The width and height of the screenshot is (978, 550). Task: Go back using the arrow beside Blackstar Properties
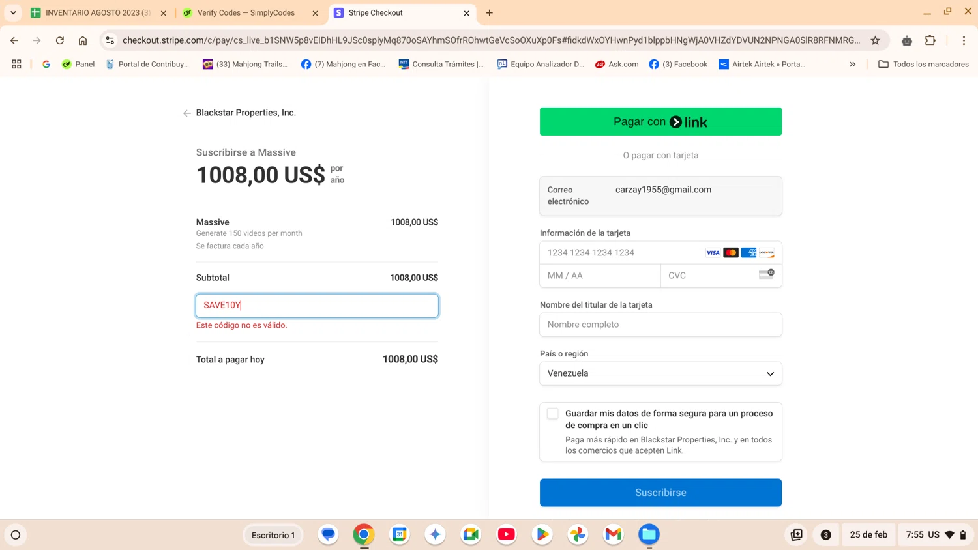[187, 113]
